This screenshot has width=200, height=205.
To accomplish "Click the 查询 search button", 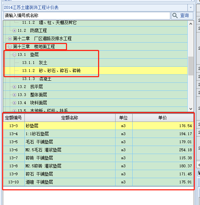I will [x=182, y=16].
